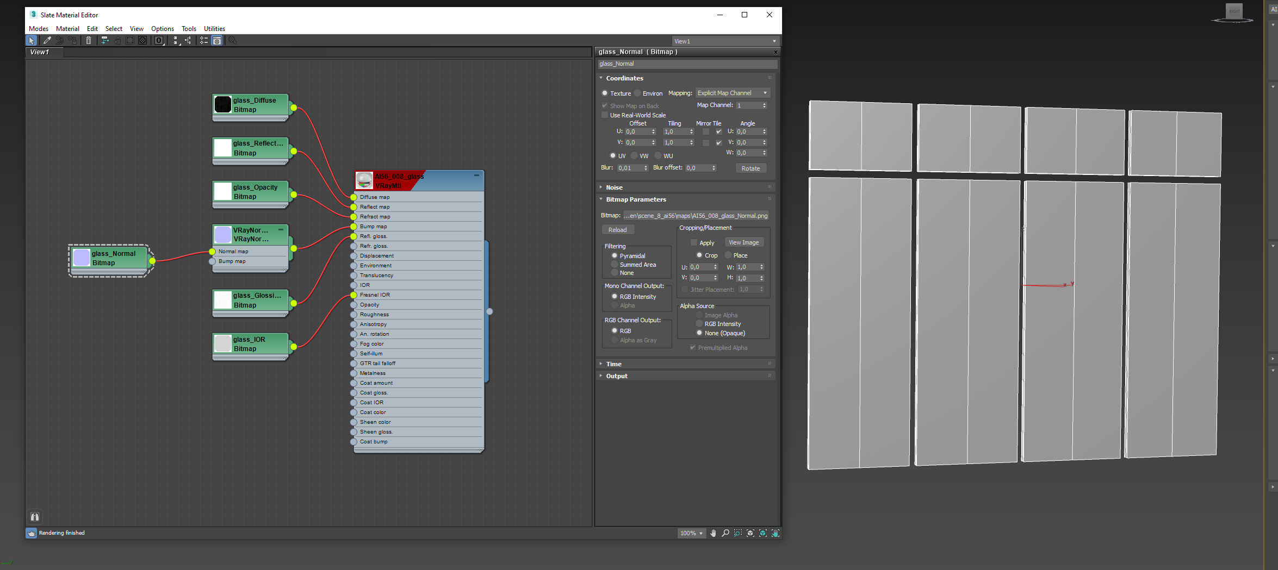Click Lay Out All nodes icon
1278x570 pixels.
(175, 41)
